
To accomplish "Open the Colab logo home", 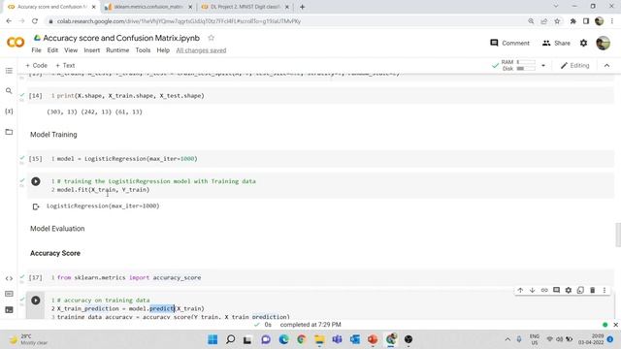I will click(16, 42).
